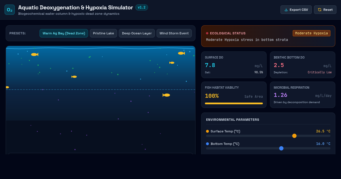Reset the simulator
This screenshot has height=179, width=341.
click(x=325, y=10)
